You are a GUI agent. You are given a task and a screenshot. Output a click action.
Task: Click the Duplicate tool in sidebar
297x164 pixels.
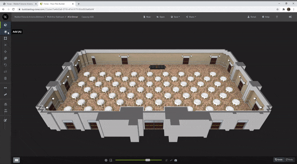[5, 58]
